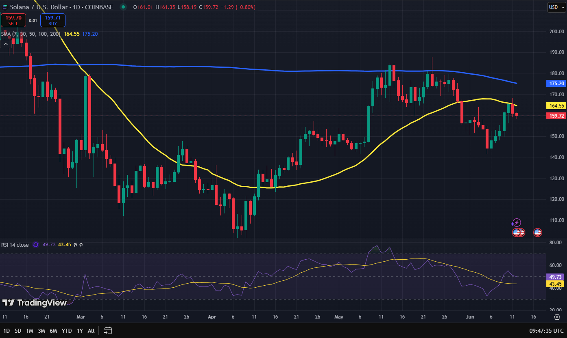
Task: Click the RSI purple refresh indicator icon
Action: [x=35, y=245]
